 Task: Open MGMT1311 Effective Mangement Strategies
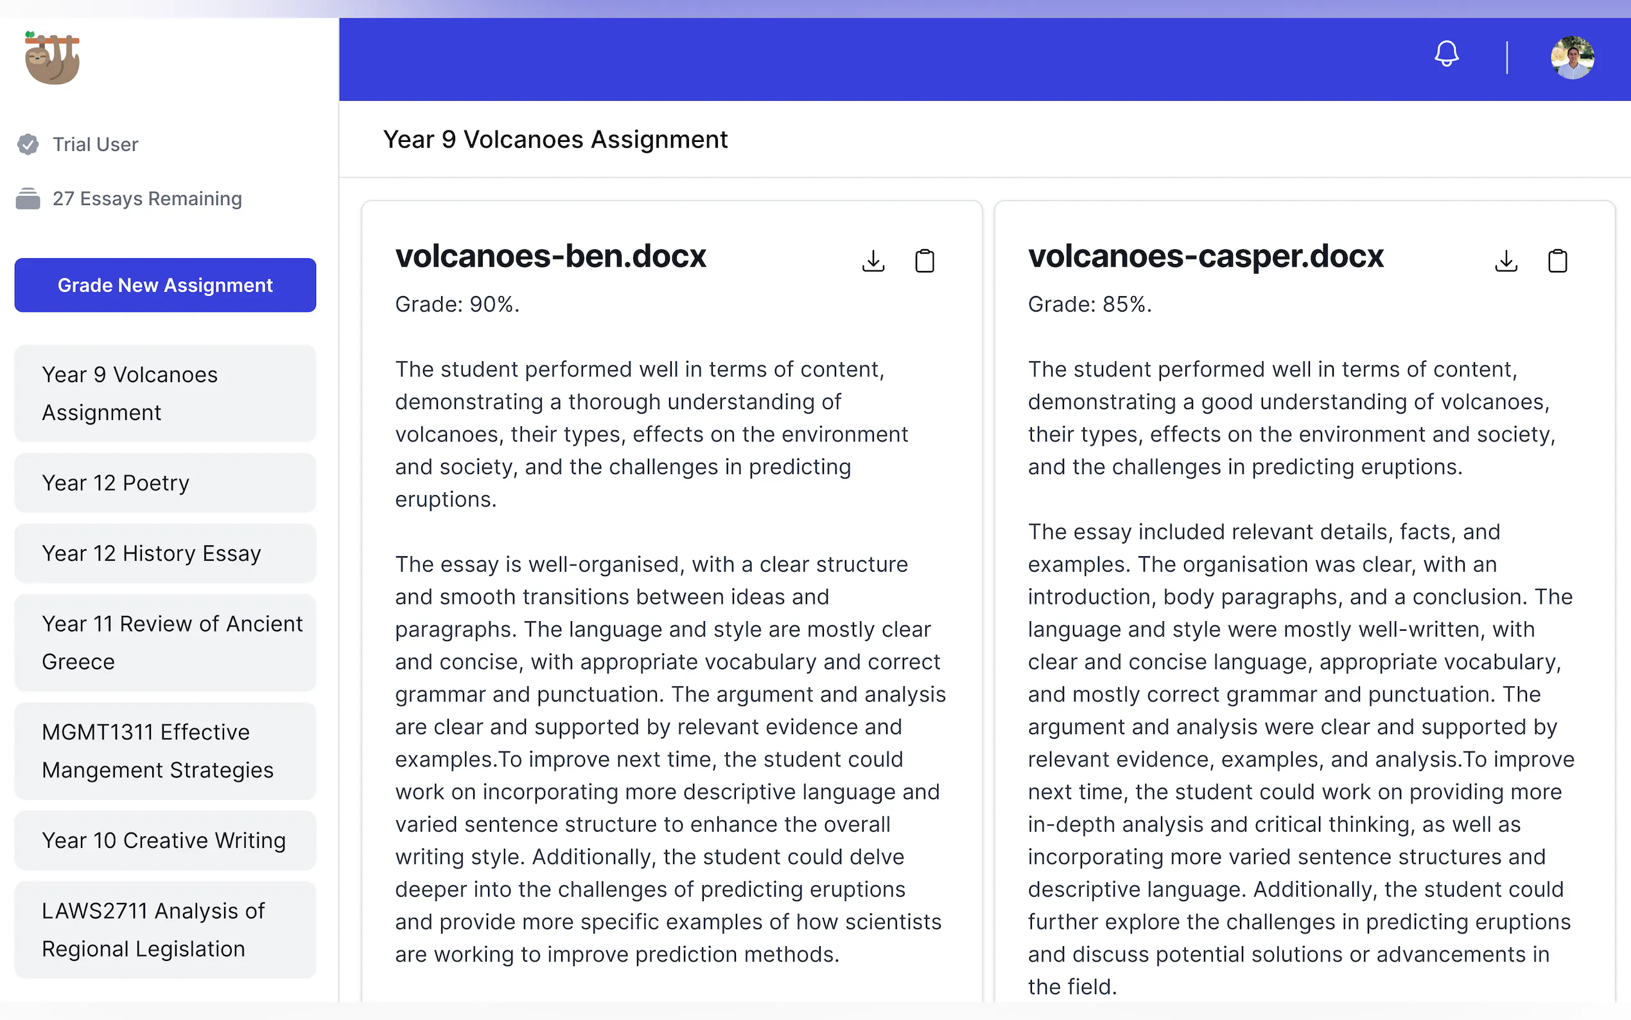(165, 751)
